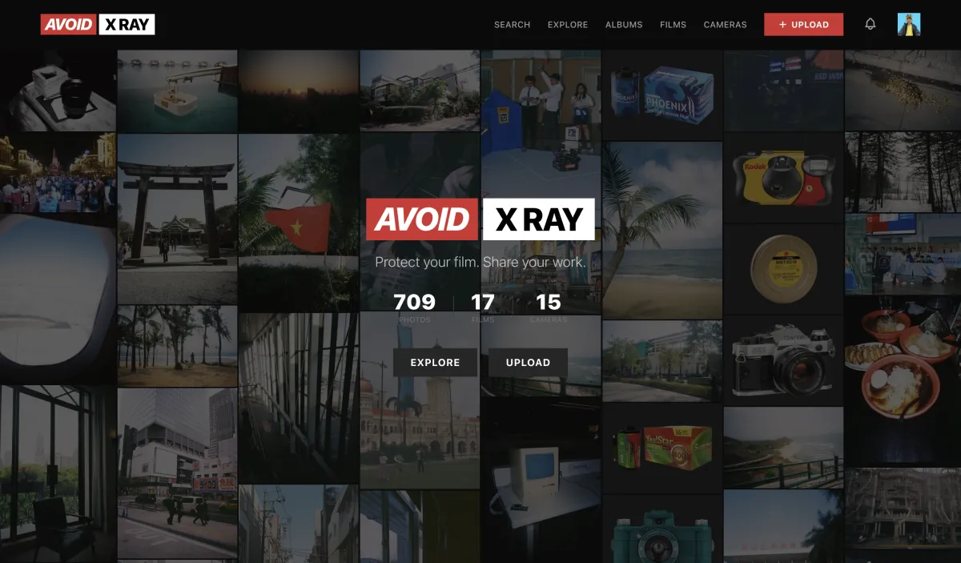Open the Films section
The height and width of the screenshot is (563, 961).
pos(673,25)
